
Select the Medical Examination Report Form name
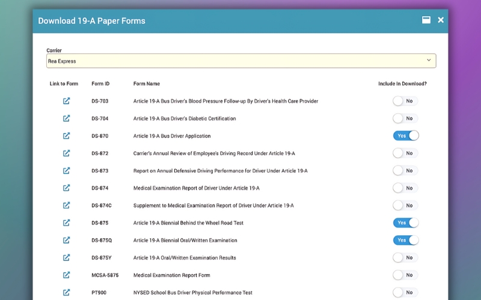(x=171, y=275)
